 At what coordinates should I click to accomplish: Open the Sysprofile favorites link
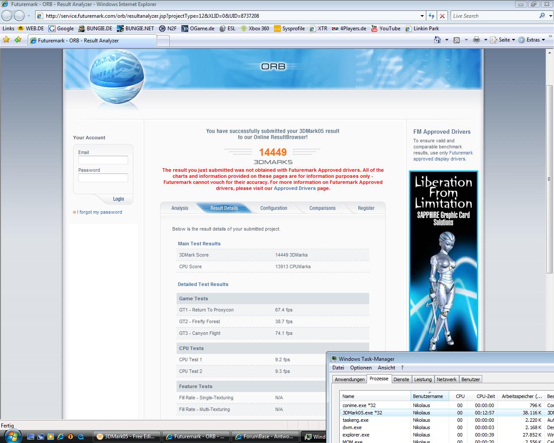[289, 29]
